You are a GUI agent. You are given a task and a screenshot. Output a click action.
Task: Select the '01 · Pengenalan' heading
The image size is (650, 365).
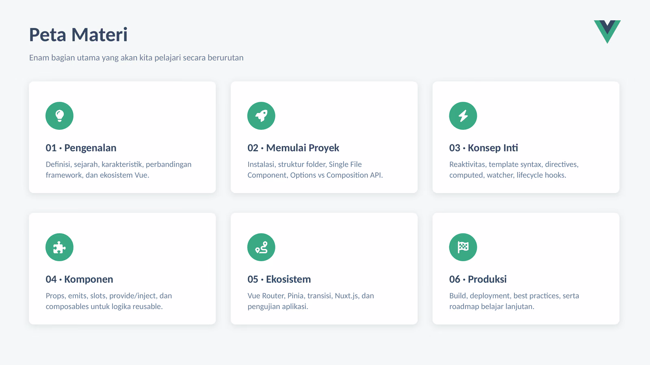[81, 148]
